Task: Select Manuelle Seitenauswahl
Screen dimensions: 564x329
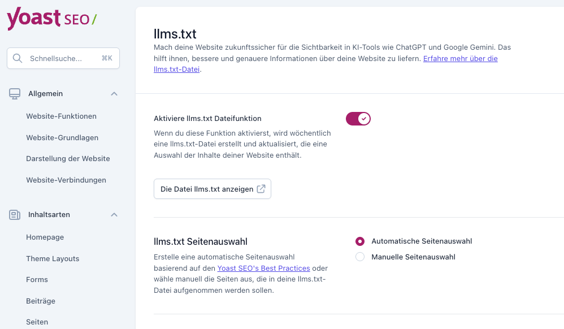Action: pos(360,257)
